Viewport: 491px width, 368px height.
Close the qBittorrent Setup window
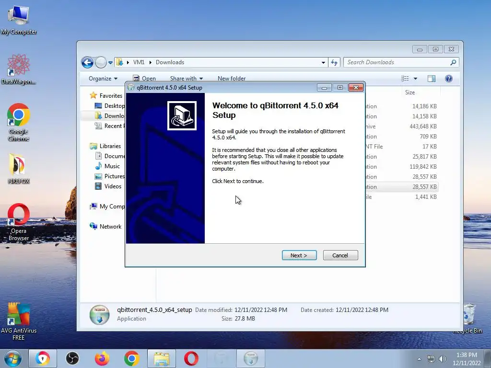point(356,88)
